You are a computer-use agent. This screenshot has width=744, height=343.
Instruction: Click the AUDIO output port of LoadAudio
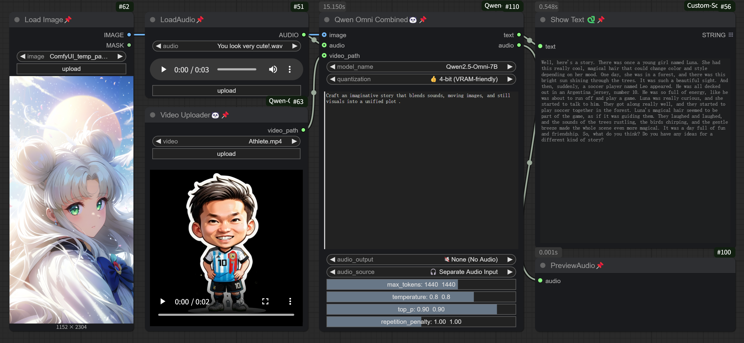pyautogui.click(x=304, y=35)
